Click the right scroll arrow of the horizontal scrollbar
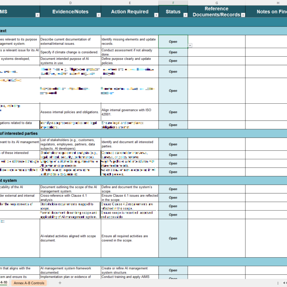 tap(286, 283)
